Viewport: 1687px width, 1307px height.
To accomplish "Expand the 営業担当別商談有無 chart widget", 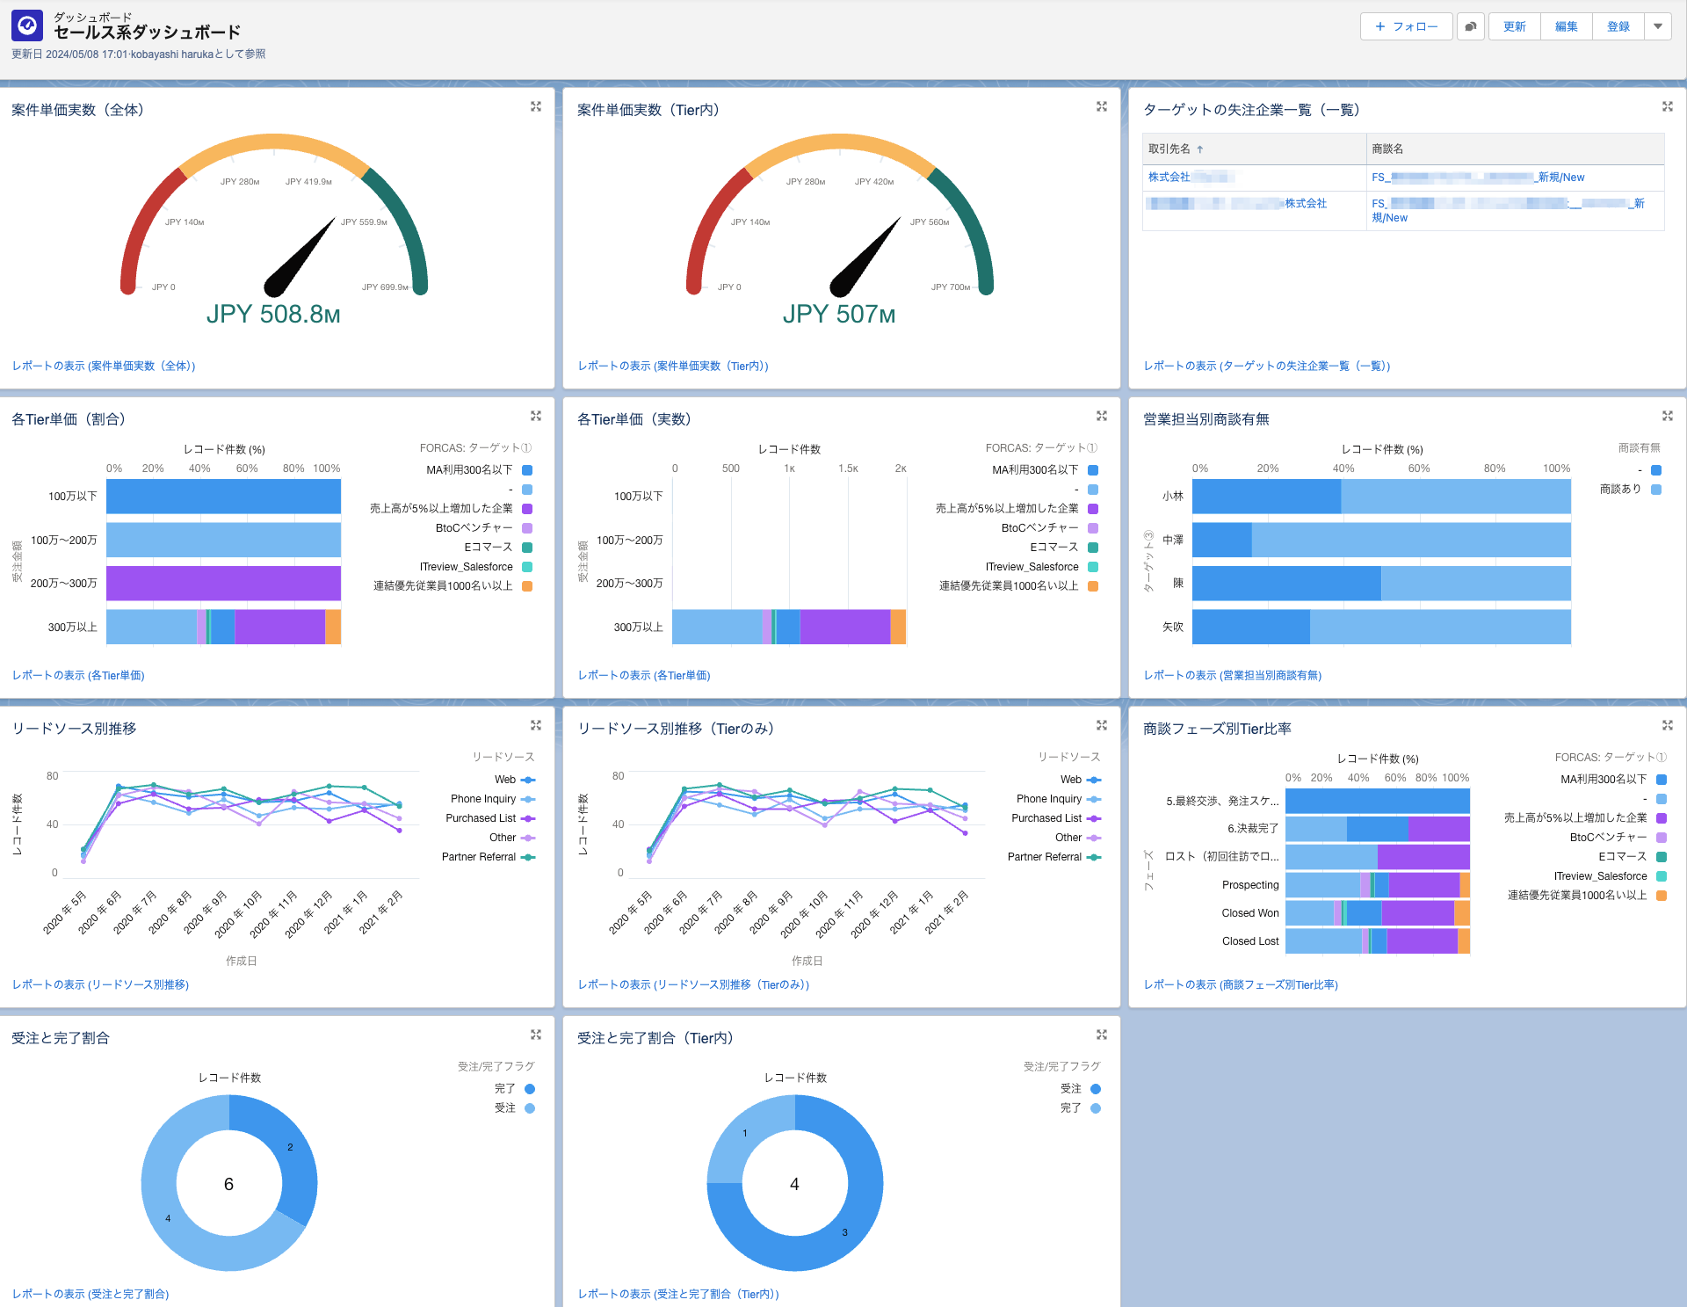I will (1668, 416).
